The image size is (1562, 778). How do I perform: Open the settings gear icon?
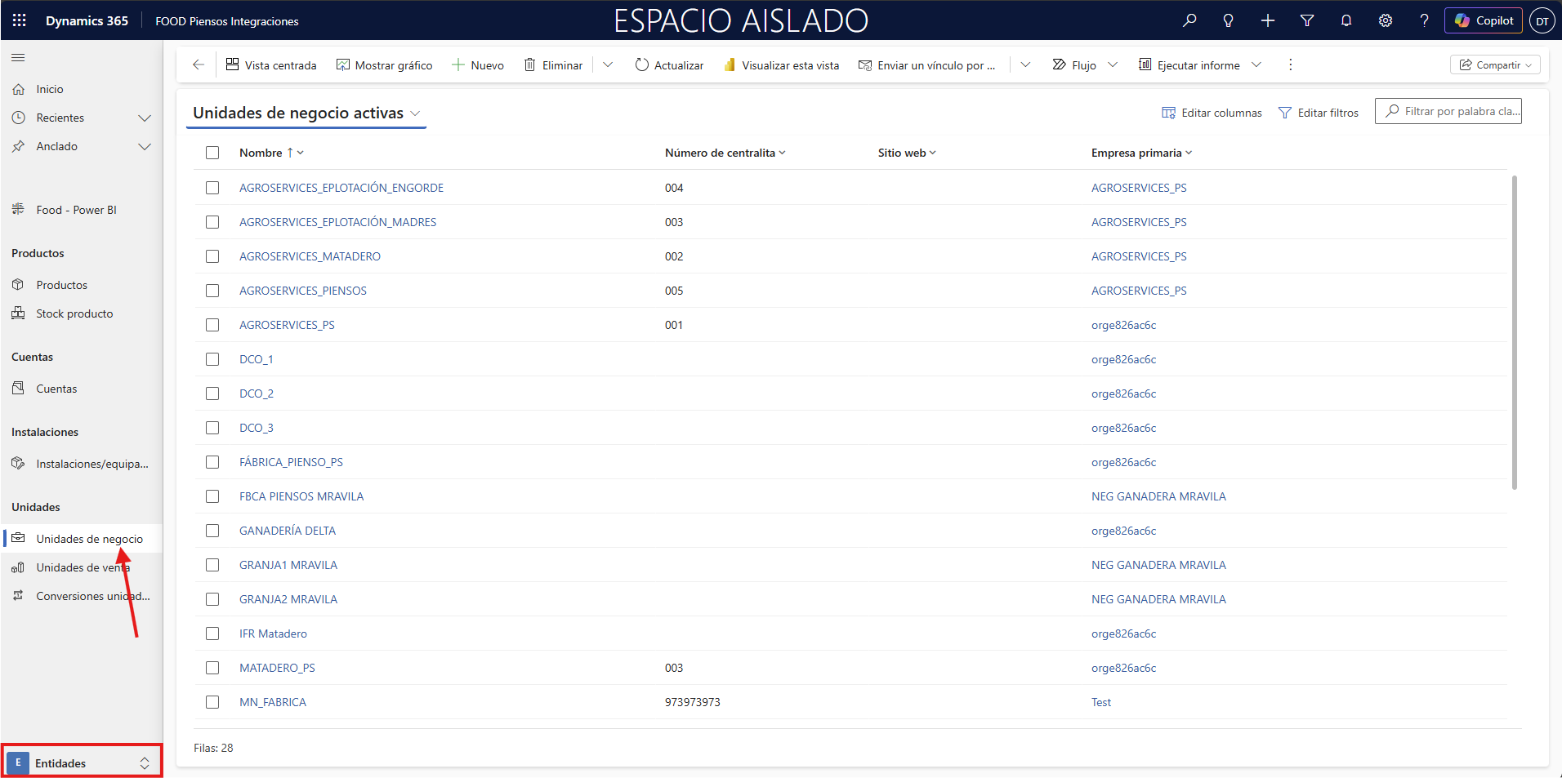[1386, 20]
